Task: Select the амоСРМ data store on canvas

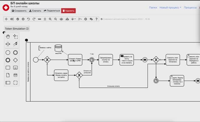Action: tap(58, 48)
